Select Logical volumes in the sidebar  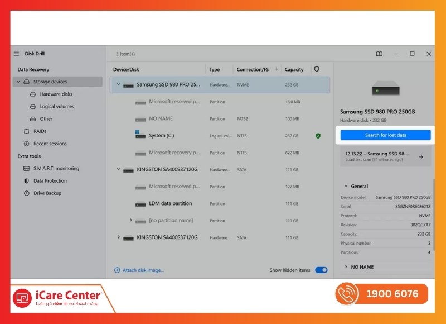57,107
